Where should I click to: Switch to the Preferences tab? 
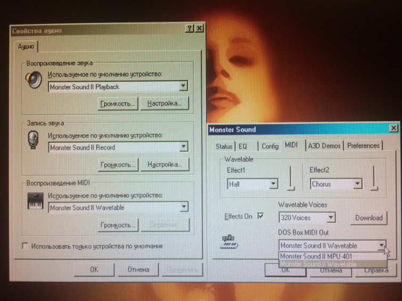(363, 146)
